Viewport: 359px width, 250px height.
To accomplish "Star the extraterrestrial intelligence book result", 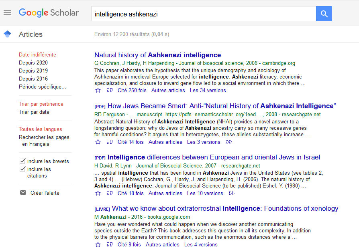I will pos(98,245).
